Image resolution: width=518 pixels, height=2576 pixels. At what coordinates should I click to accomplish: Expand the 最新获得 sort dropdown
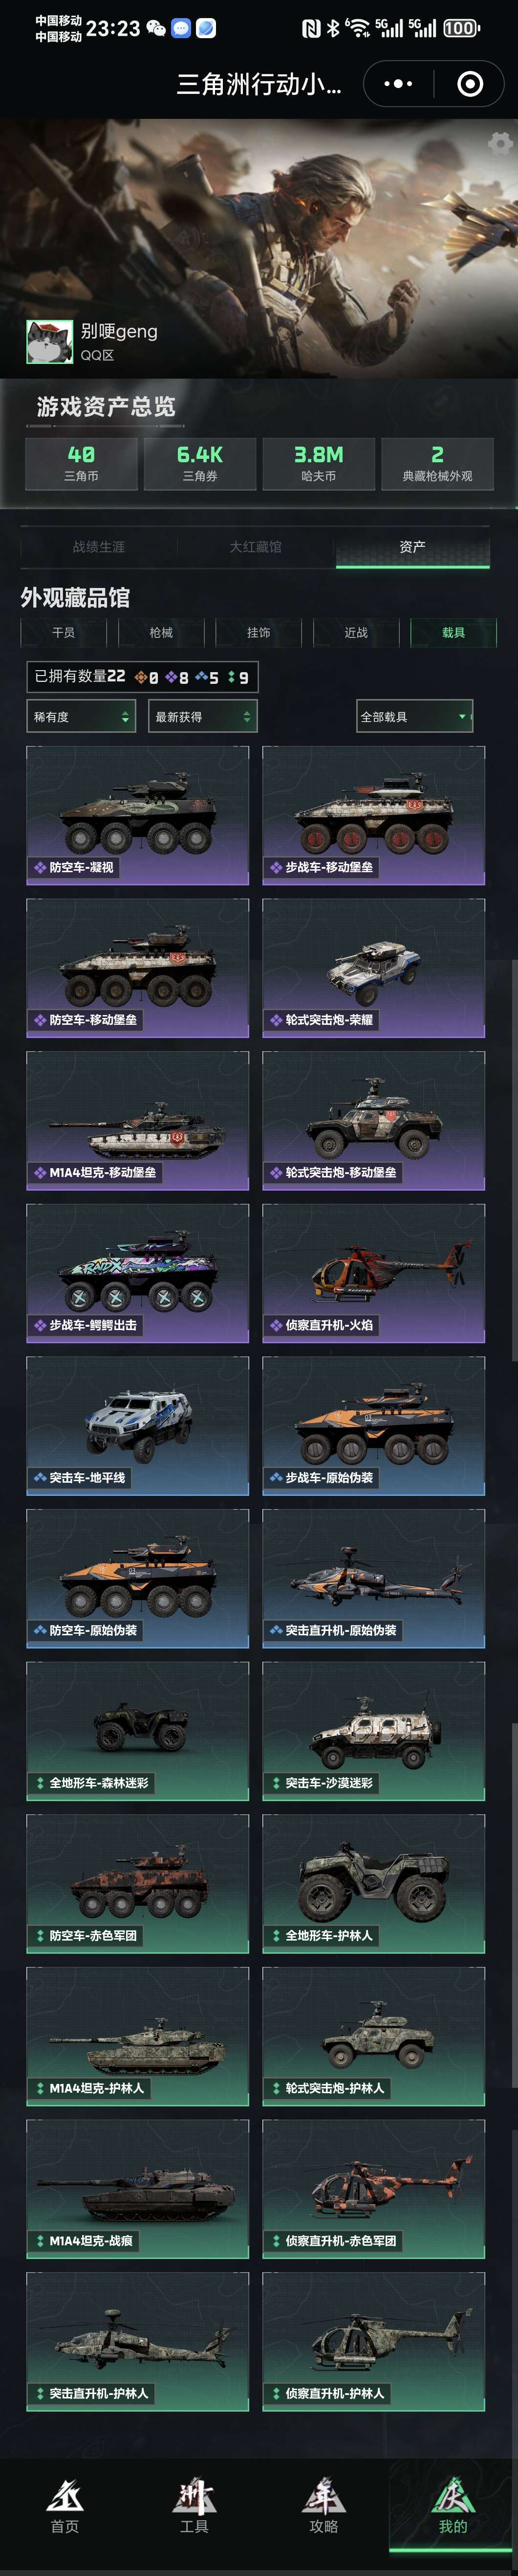(203, 716)
